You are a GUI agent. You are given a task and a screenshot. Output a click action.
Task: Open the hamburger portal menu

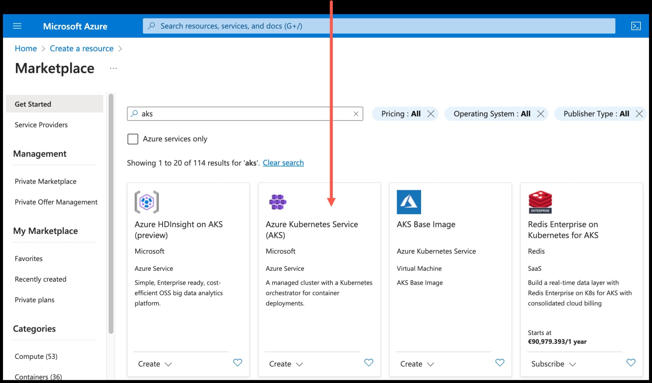tap(17, 26)
